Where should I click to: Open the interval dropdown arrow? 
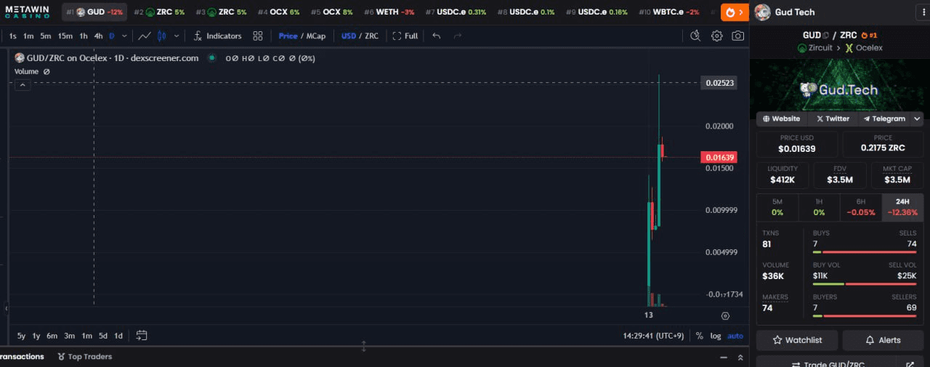click(x=124, y=36)
